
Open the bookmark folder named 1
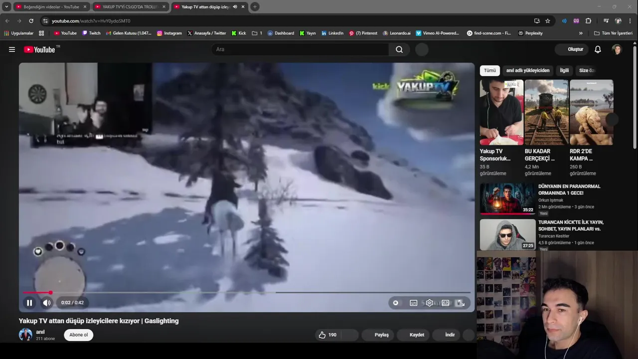point(257,33)
